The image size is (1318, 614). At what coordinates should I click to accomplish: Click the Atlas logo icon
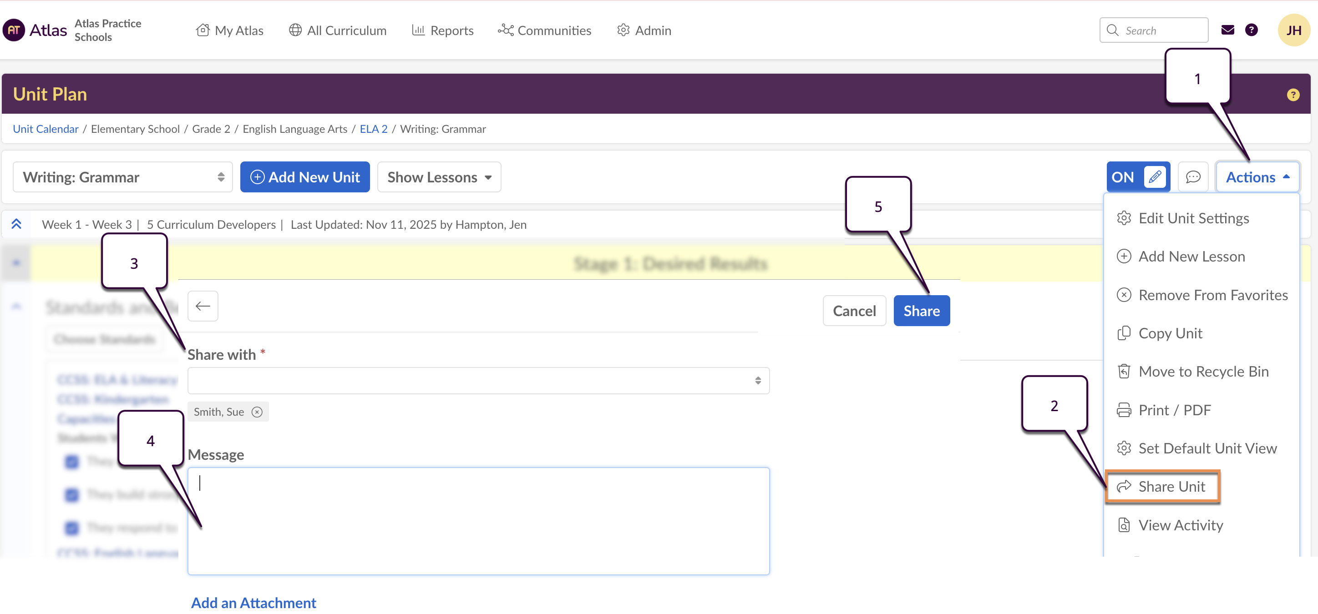coord(14,30)
